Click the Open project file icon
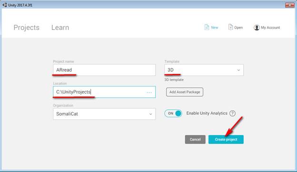Image resolution: width=297 pixels, height=172 pixels. click(230, 27)
